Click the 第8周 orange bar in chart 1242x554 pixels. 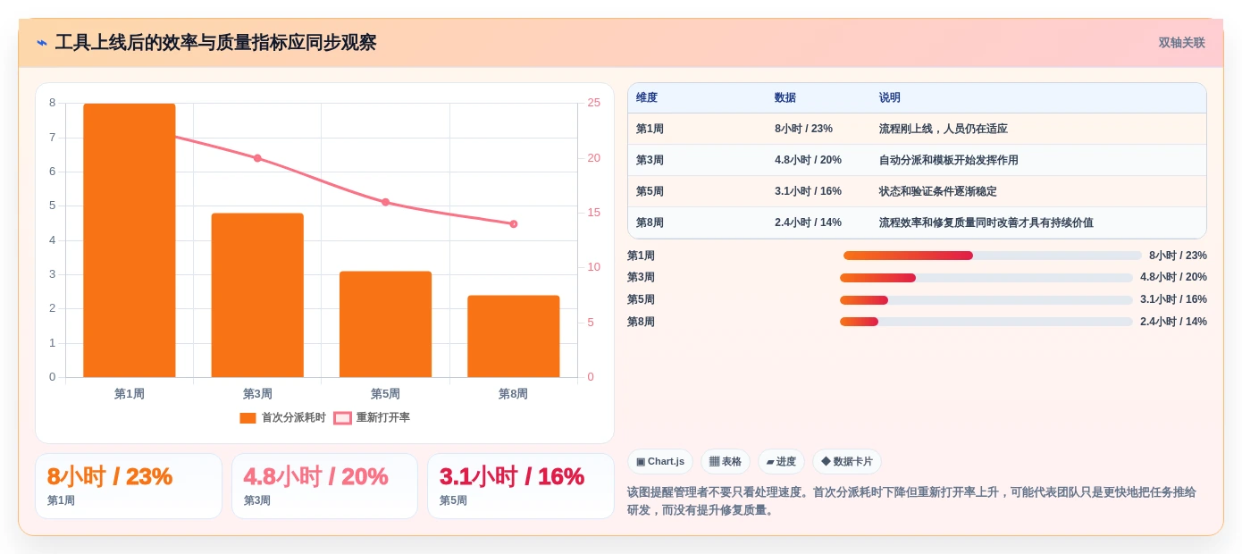coord(514,336)
